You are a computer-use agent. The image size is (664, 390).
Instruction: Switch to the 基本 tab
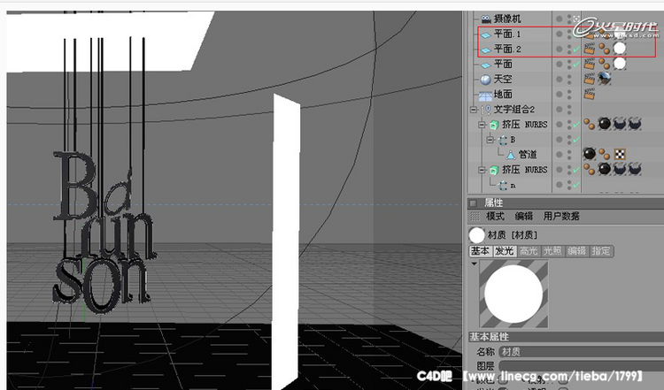pyautogui.click(x=480, y=251)
